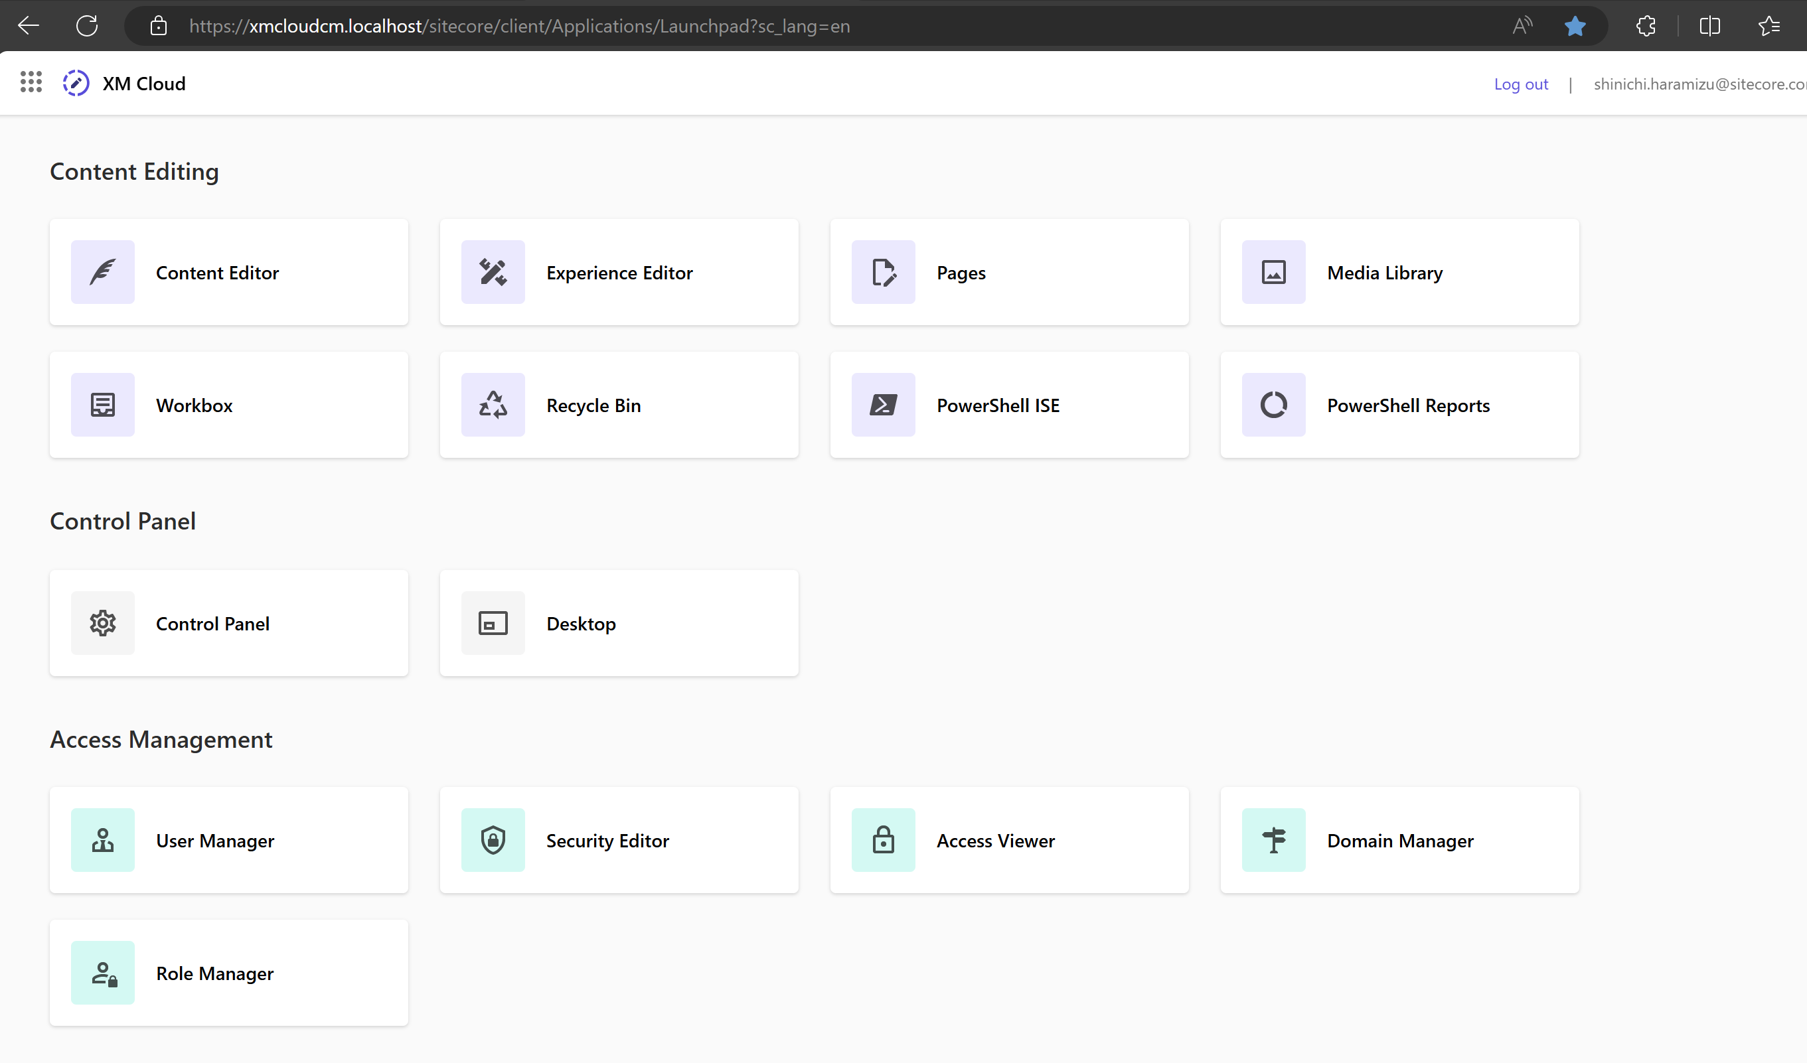Image resolution: width=1807 pixels, height=1063 pixels.
Task: Open the Content Editor feather icon
Action: pos(102,272)
